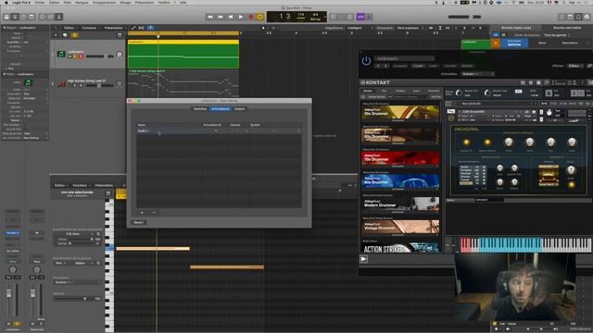Select the 80s Drummer library in Kontakt
This screenshot has width=593, height=333.
[400, 181]
